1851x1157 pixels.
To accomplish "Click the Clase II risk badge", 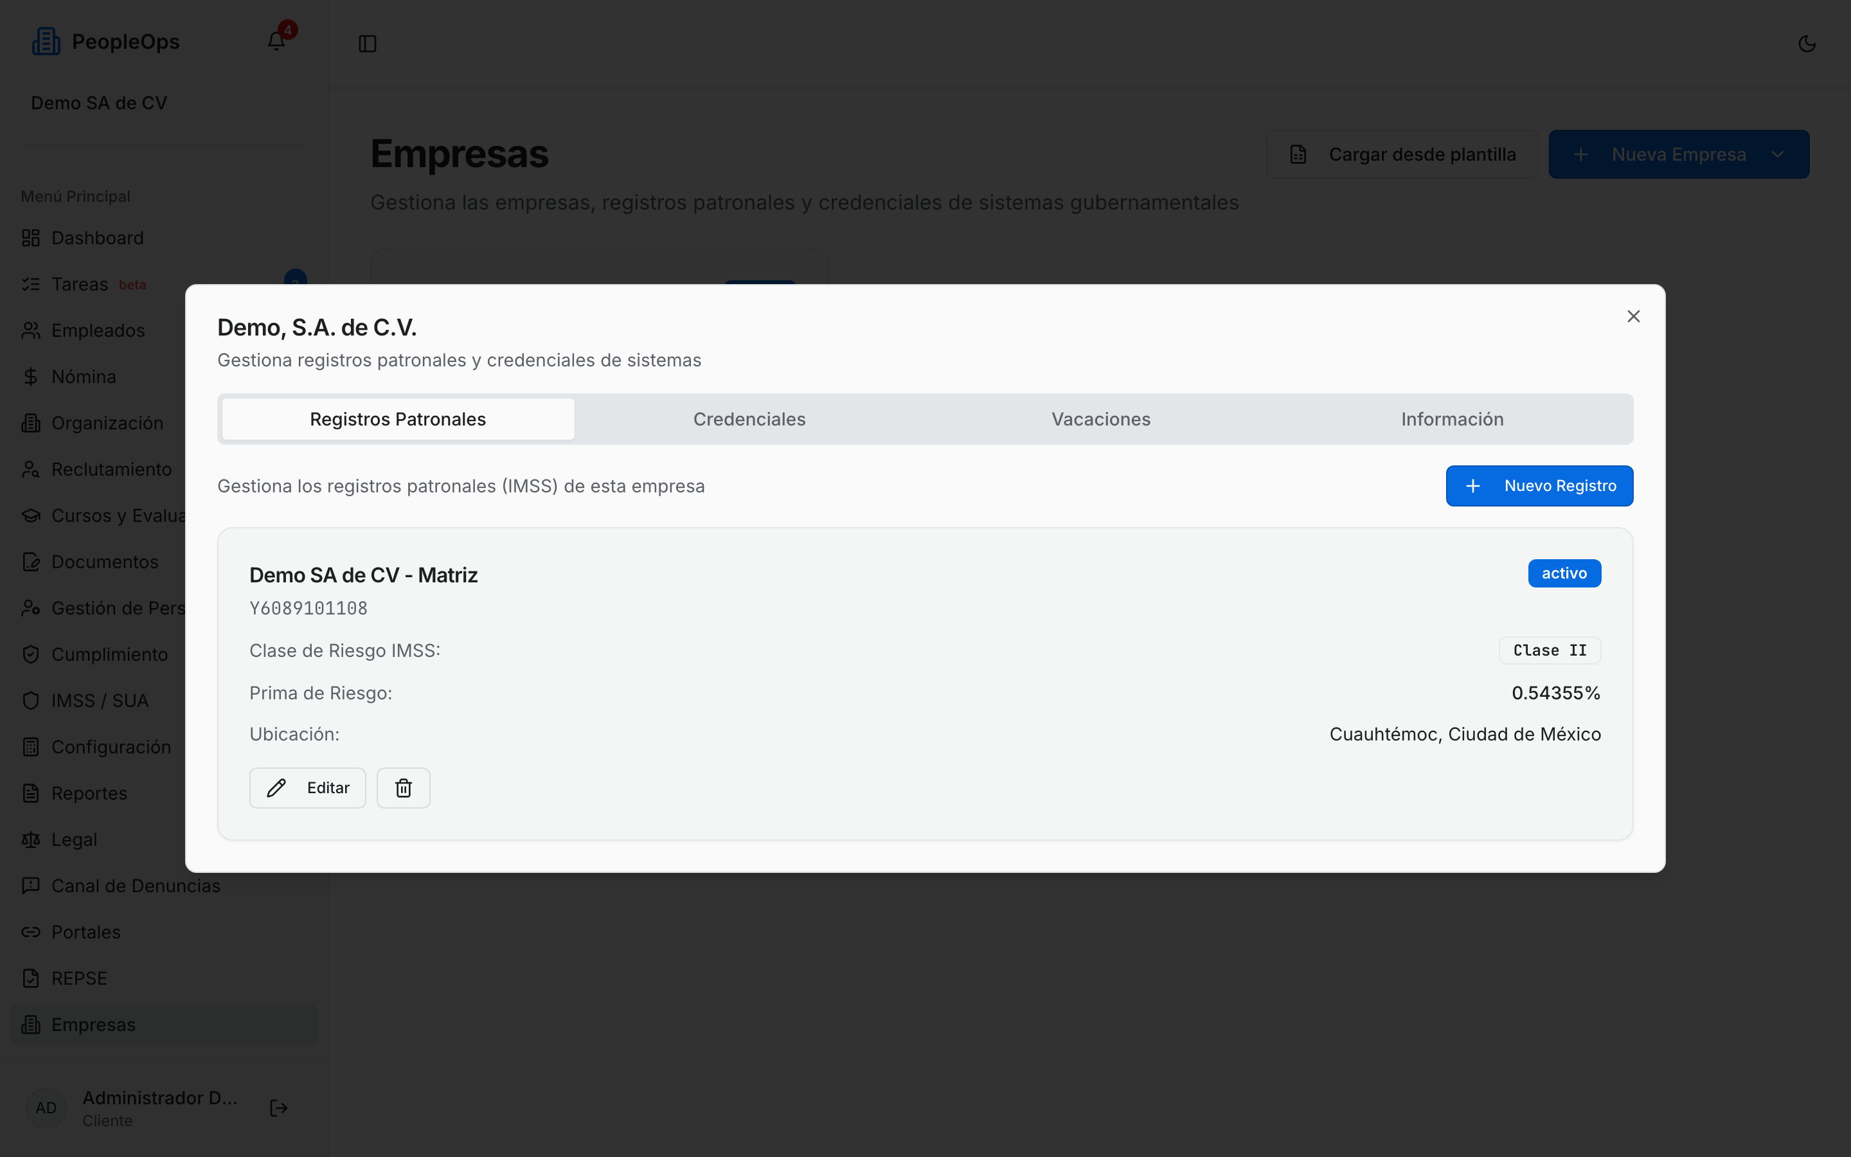I will [1550, 650].
